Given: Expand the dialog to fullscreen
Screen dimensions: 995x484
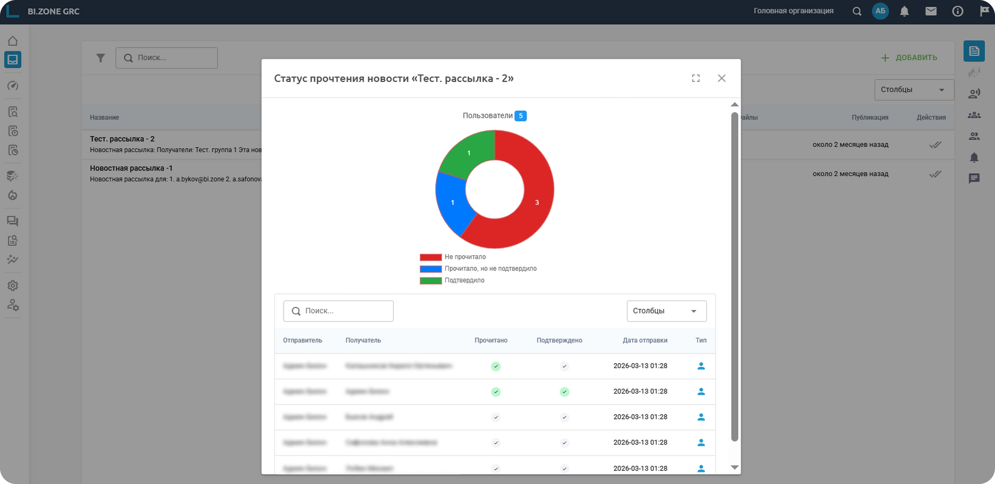Looking at the screenshot, I should [696, 78].
